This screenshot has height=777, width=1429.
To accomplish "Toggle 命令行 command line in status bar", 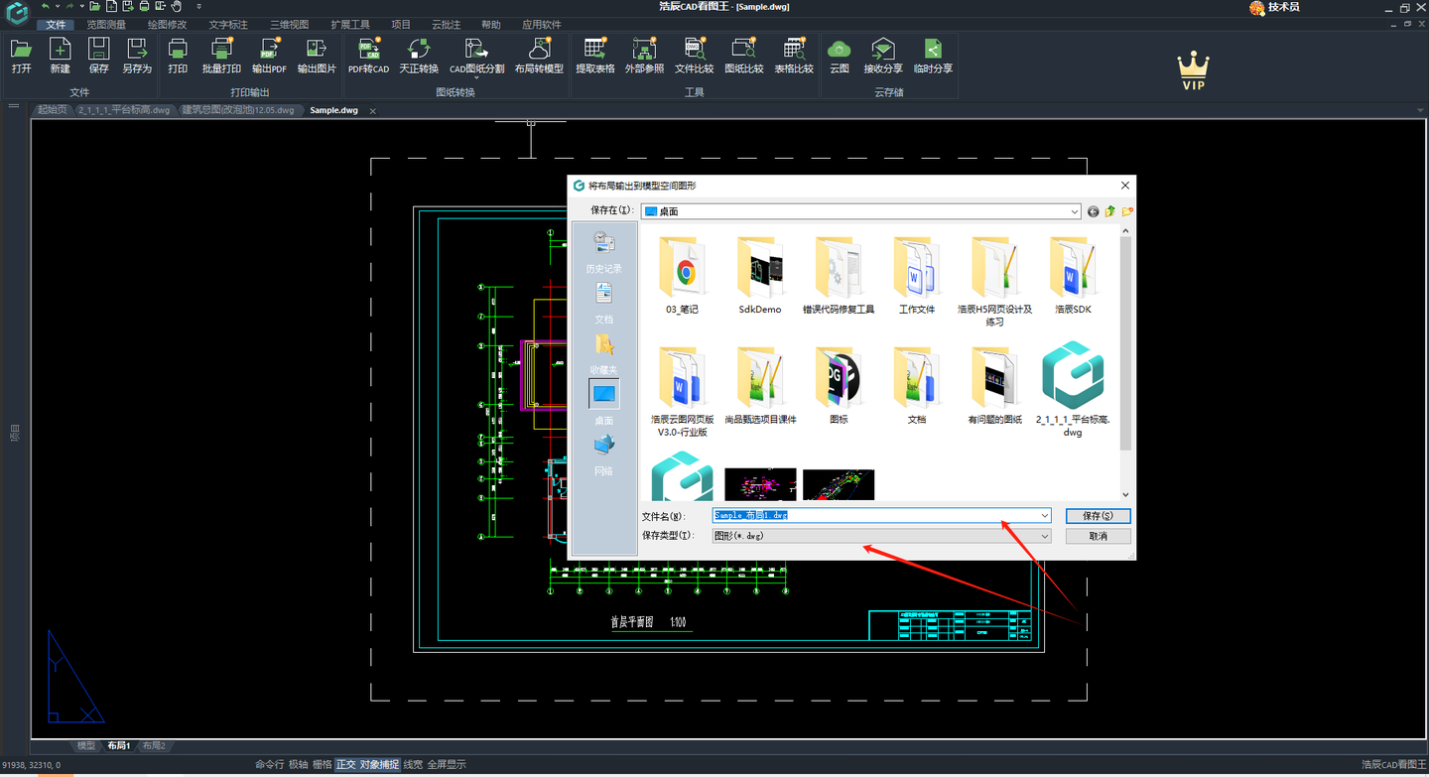I will point(269,765).
